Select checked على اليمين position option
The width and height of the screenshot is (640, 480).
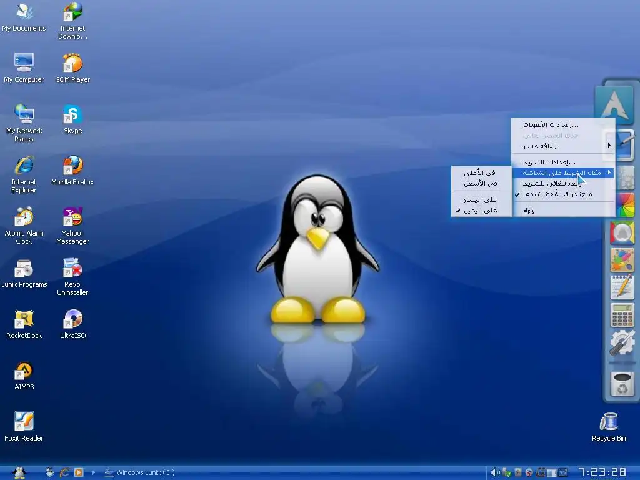(x=481, y=211)
